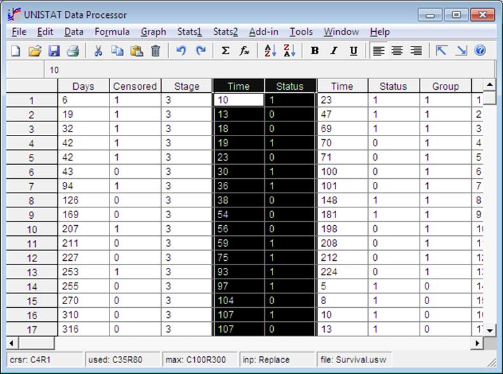The width and height of the screenshot is (503, 374).
Task: Open the Data menu
Action: point(74,32)
